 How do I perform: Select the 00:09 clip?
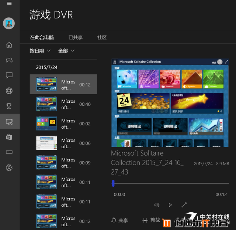[63, 162]
